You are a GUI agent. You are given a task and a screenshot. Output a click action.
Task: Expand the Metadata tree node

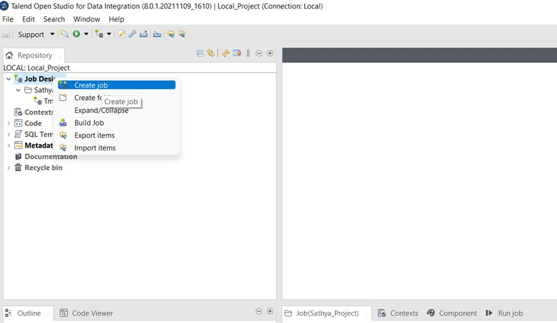(x=9, y=145)
